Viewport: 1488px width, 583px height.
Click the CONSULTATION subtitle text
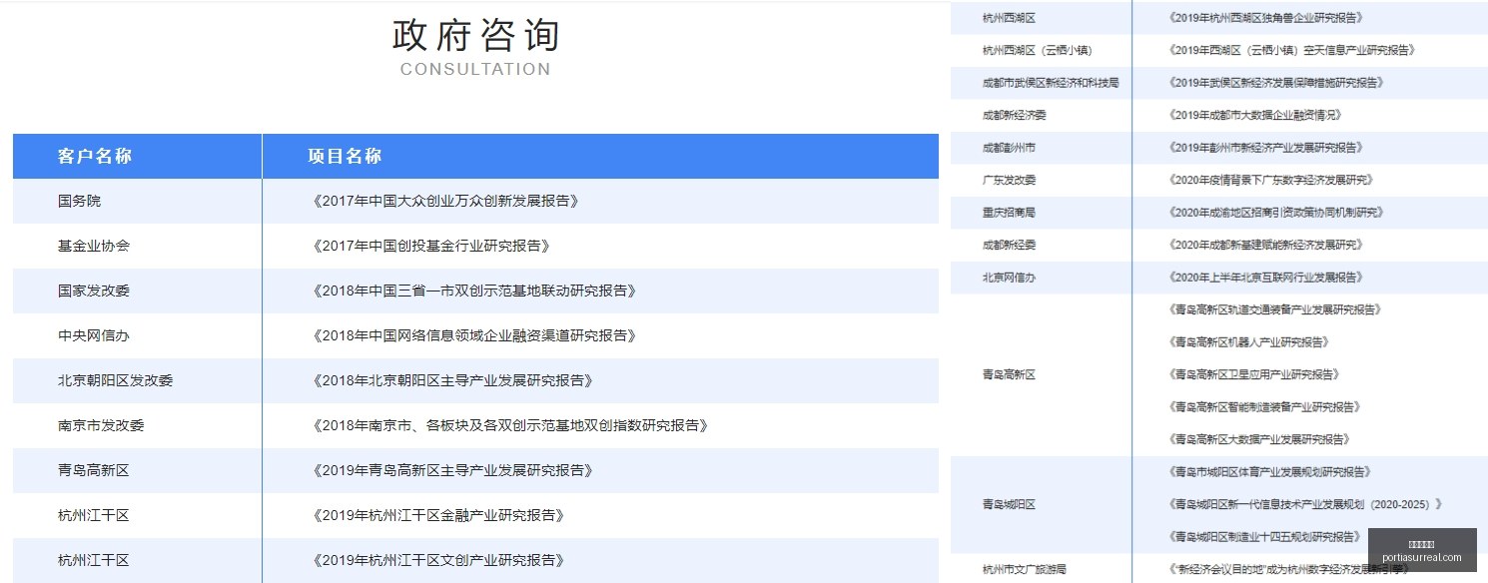coord(475,70)
